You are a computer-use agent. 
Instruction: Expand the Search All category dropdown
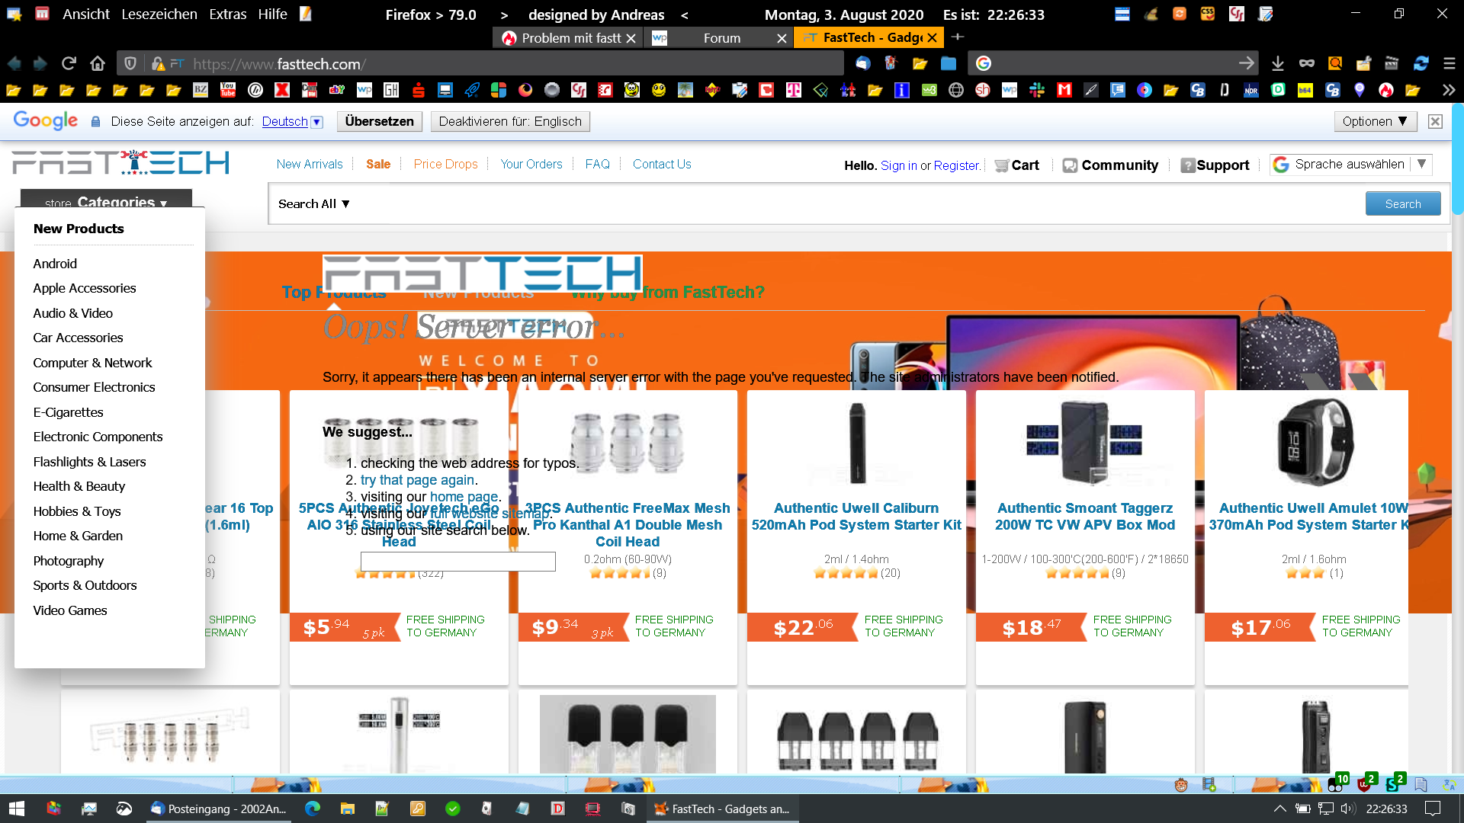(x=313, y=203)
